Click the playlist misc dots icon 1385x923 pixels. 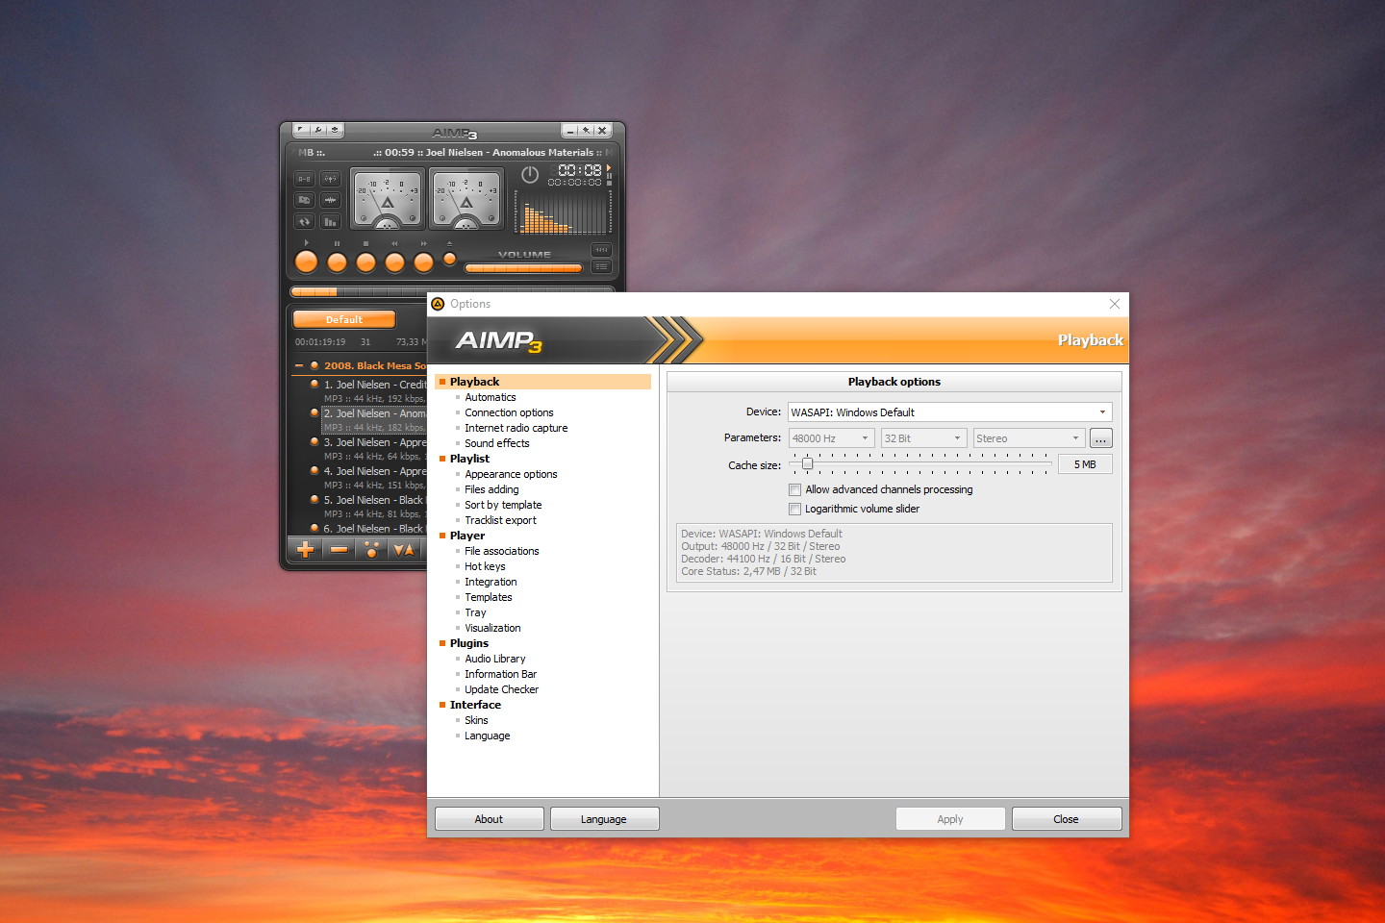click(371, 550)
